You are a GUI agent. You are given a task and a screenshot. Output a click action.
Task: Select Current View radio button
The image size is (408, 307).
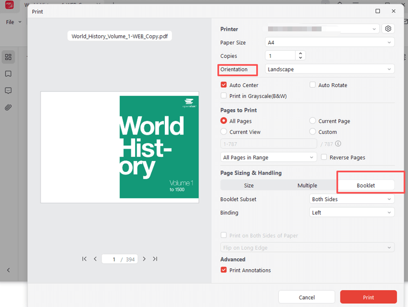(x=224, y=132)
